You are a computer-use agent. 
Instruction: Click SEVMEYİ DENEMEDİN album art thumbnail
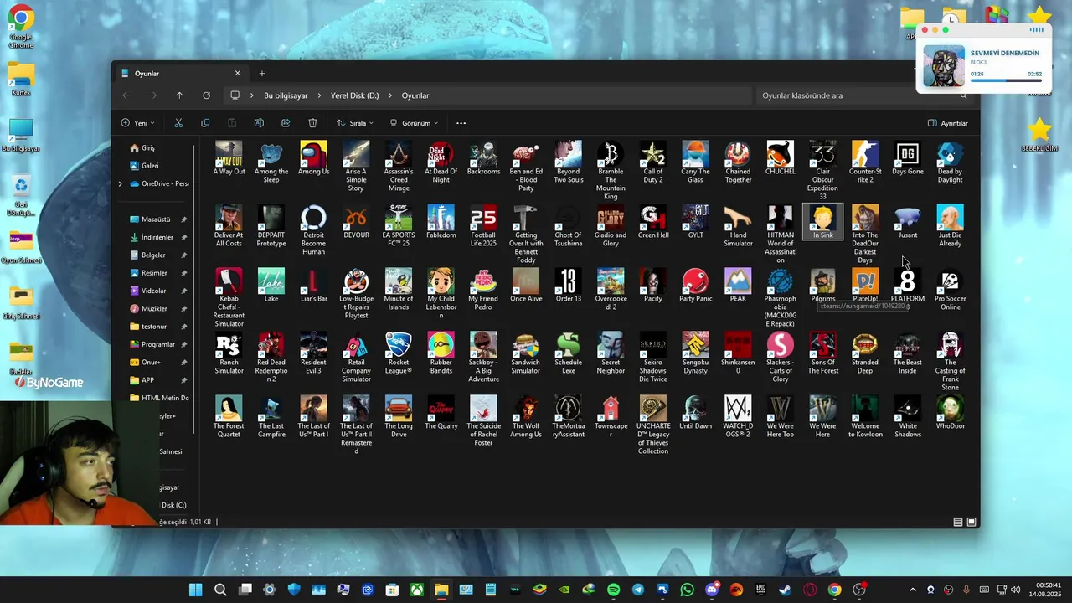click(944, 65)
